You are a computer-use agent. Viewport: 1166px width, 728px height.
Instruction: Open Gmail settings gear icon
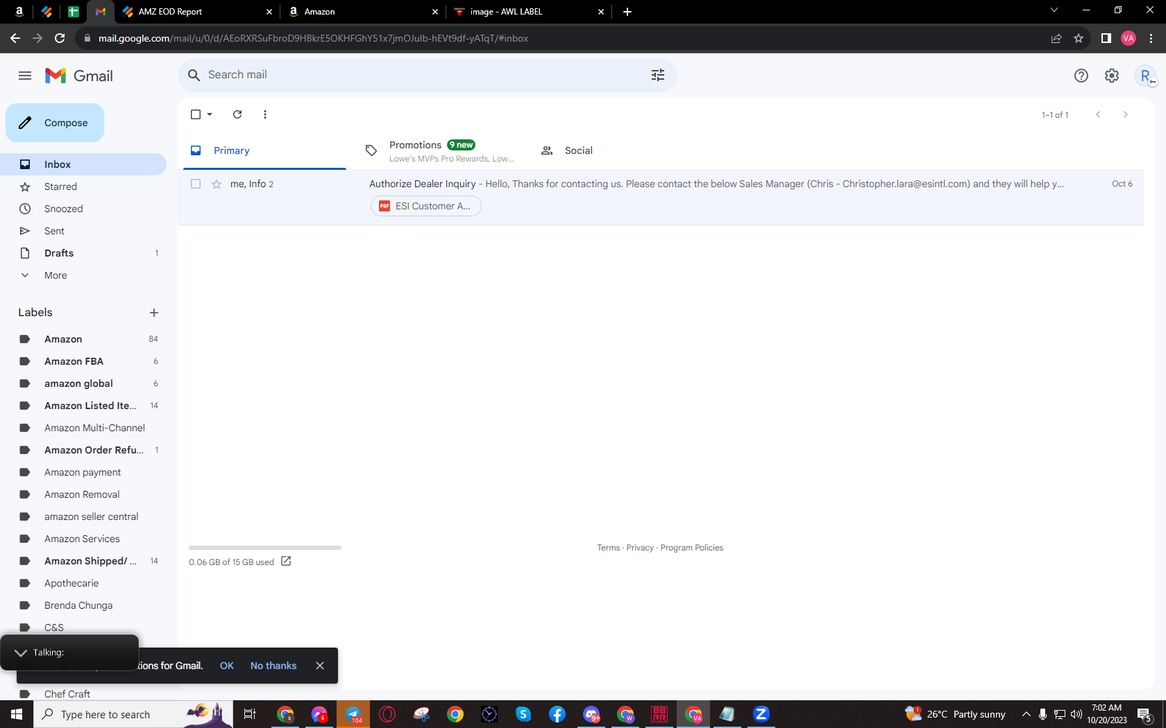[x=1112, y=76]
